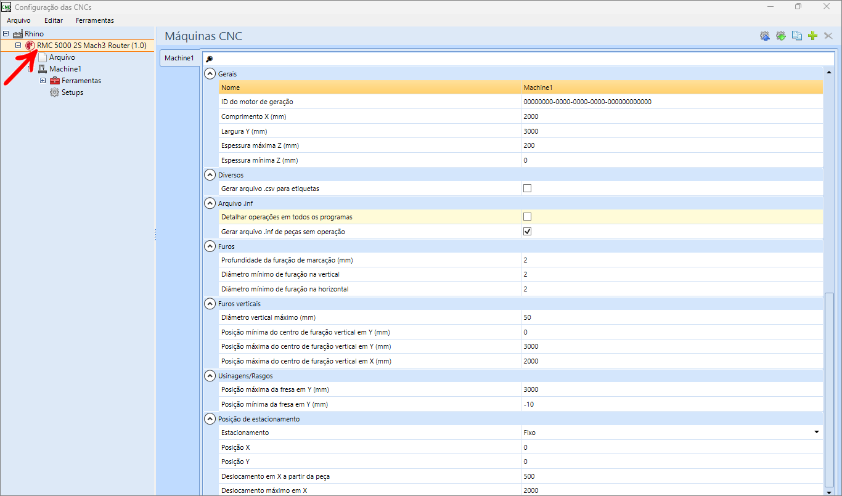Enable 'Gerar arquivo .csv para etiquetas' checkbox
This screenshot has width=842, height=496.
click(527, 189)
